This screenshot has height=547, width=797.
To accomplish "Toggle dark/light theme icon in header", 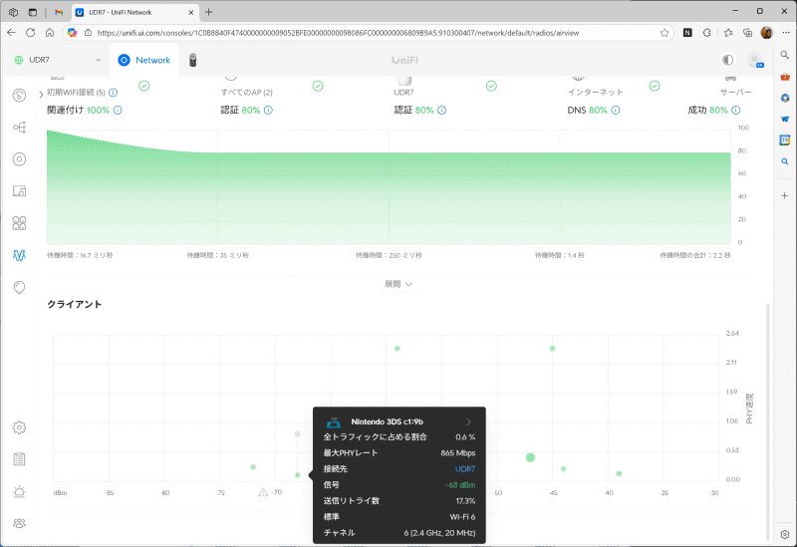I will (728, 60).
